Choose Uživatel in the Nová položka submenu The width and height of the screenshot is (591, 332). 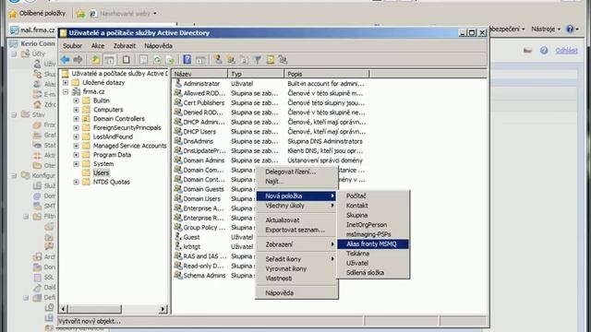tap(372, 263)
